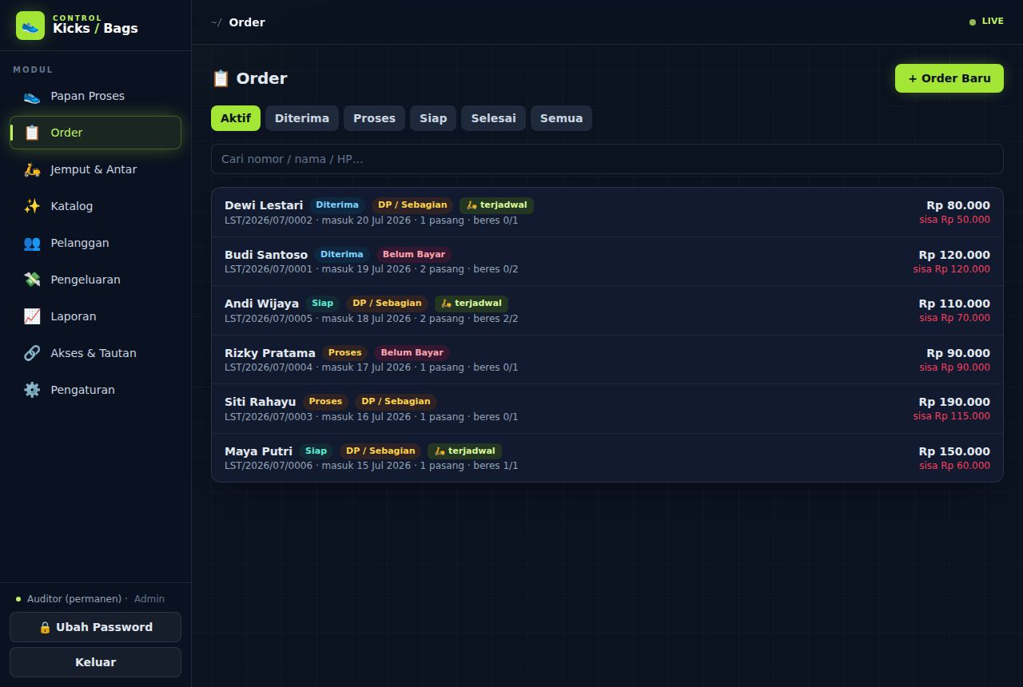Viewport: 1023px width, 687px height.
Task: Click the Jemput & Antar scooter icon
Action: (x=32, y=169)
